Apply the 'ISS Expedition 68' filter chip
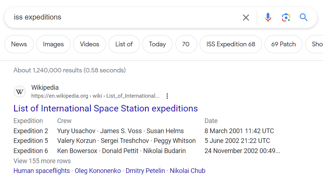The image size is (323, 182). pyautogui.click(x=231, y=44)
